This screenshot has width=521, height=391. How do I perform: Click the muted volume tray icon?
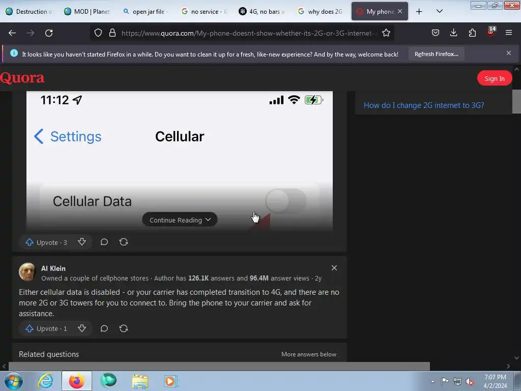[470, 382]
